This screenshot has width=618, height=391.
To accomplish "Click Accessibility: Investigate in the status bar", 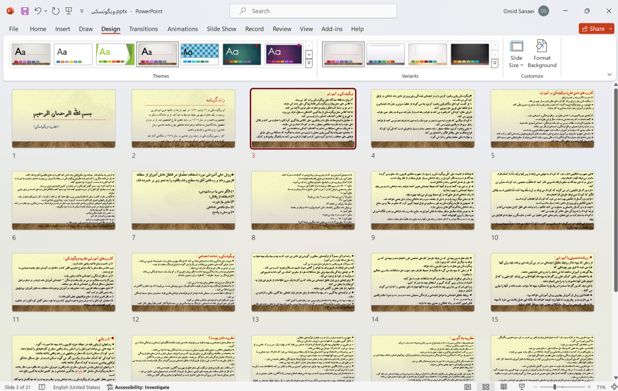I will coord(138,387).
